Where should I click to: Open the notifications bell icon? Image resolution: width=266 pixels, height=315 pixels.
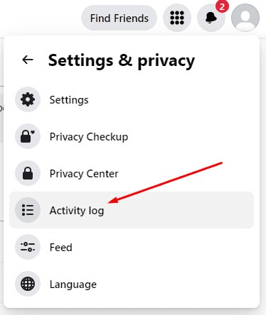211,18
